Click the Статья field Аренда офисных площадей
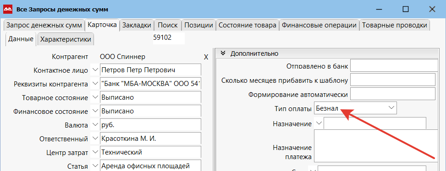The image size is (446, 171). (x=150, y=166)
